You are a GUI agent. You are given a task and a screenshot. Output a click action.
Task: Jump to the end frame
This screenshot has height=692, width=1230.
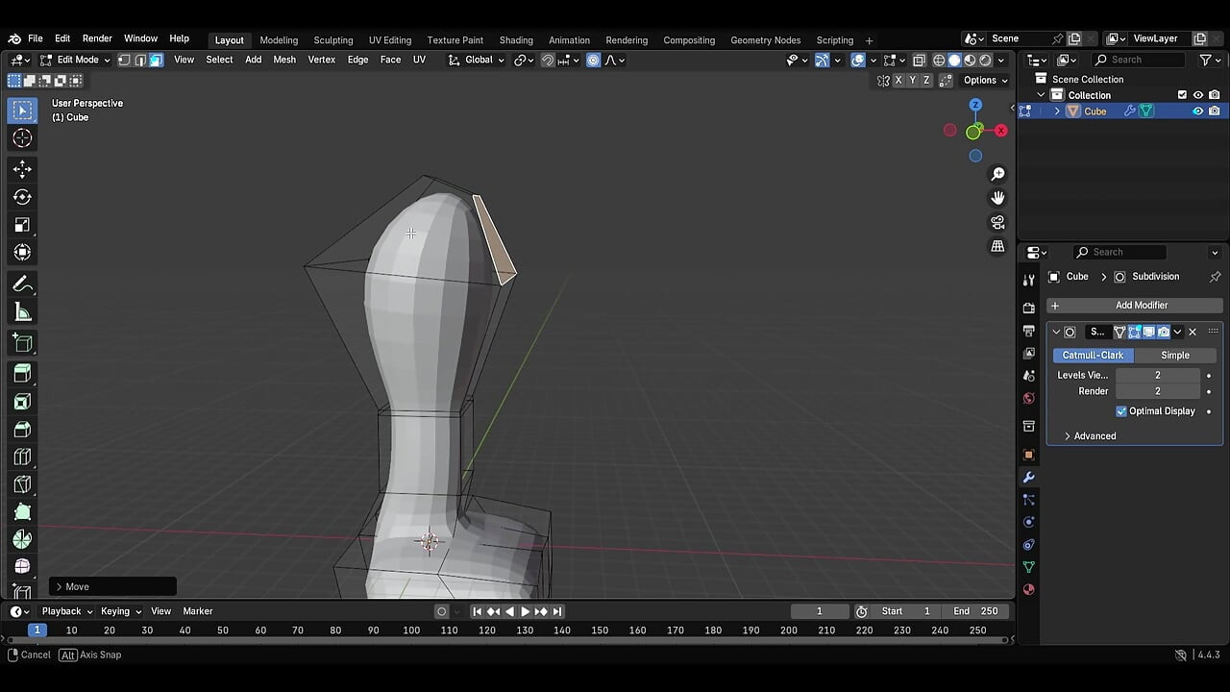click(557, 611)
